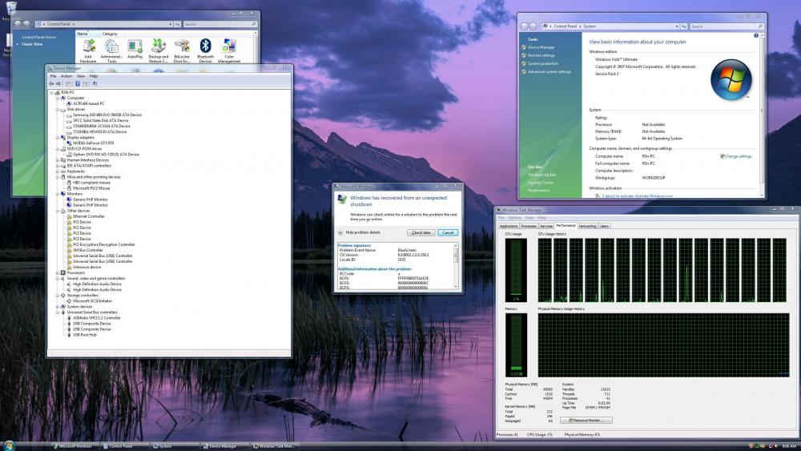Open Administrative Tools icon
This screenshot has width=801, height=451.
pos(111,46)
